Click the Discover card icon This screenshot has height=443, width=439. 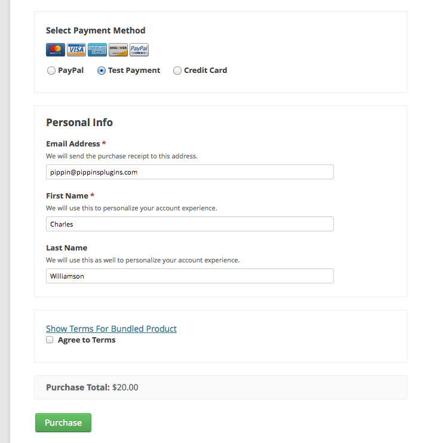(x=118, y=50)
